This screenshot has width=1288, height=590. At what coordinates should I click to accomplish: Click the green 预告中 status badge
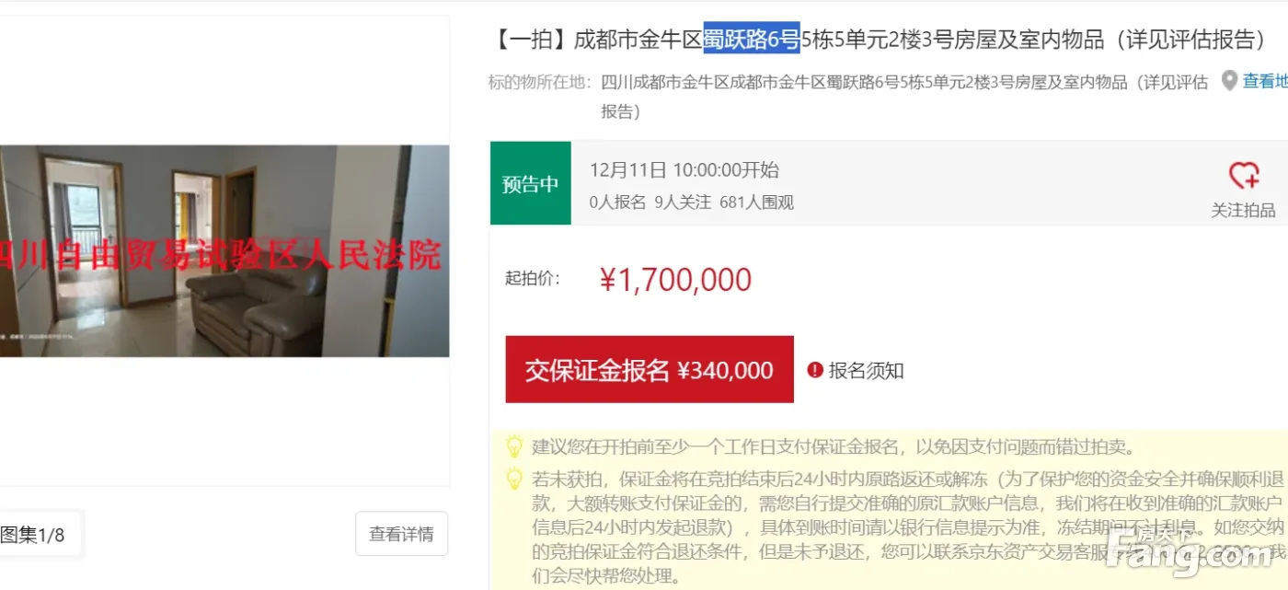(x=531, y=183)
